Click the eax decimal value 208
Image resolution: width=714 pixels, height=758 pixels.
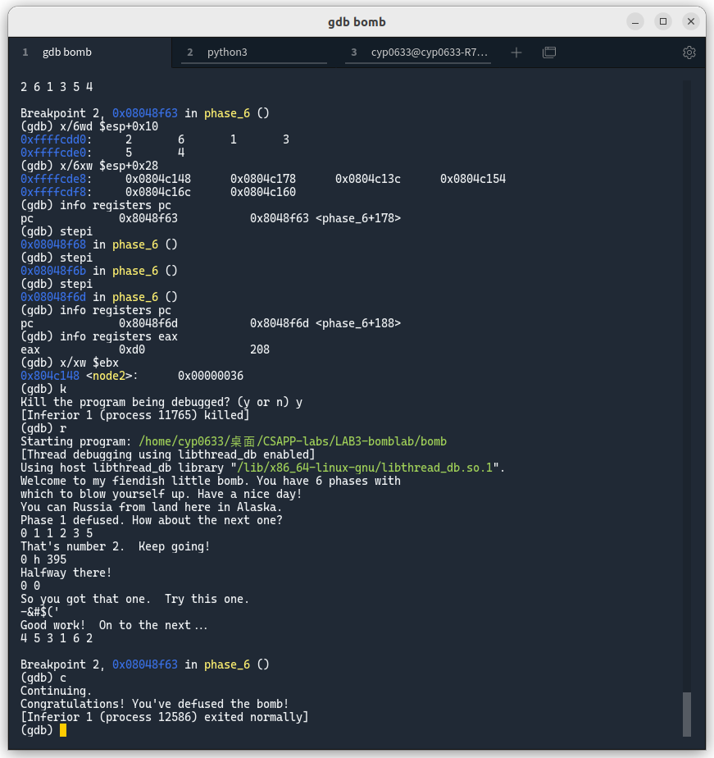point(260,349)
